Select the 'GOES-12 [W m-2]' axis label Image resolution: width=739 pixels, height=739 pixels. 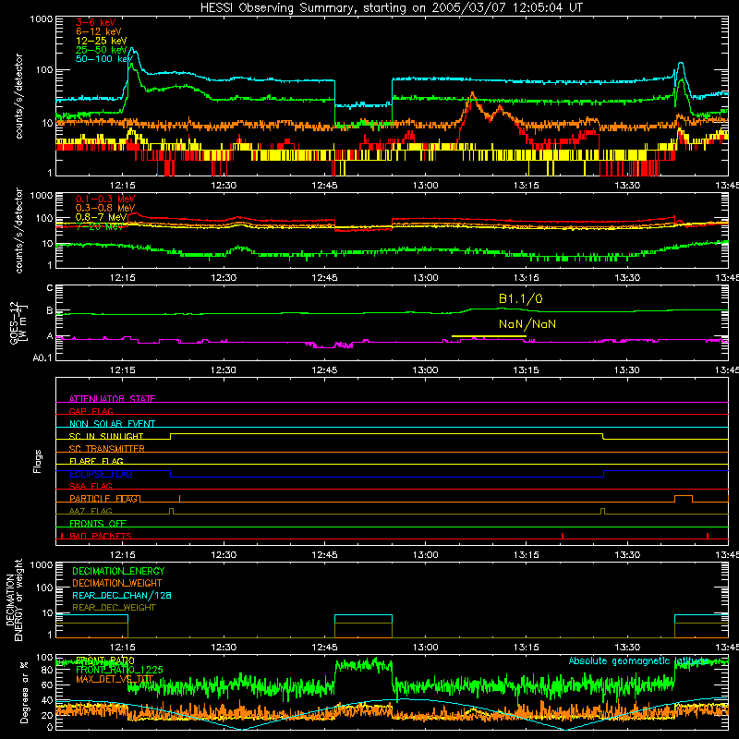coord(18,322)
